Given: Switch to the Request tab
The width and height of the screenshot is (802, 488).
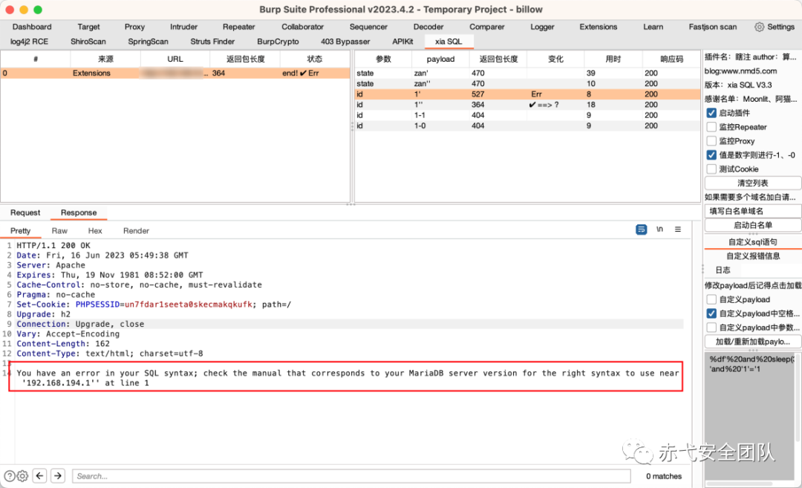Looking at the screenshot, I should (x=25, y=212).
